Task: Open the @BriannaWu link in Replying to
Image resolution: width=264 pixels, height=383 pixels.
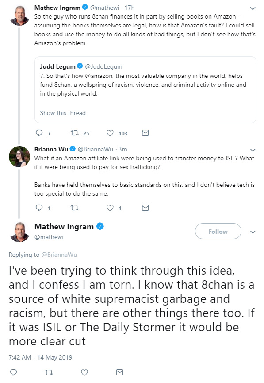Action: [x=59, y=255]
